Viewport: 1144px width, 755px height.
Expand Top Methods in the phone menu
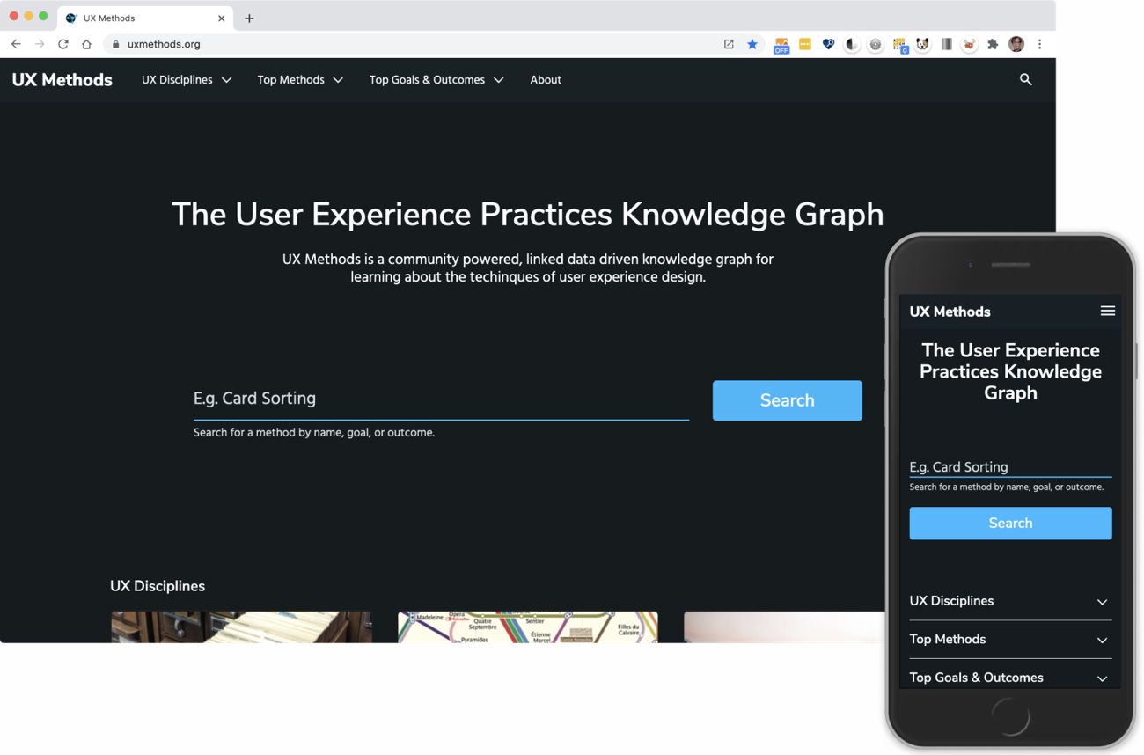[x=1010, y=640]
